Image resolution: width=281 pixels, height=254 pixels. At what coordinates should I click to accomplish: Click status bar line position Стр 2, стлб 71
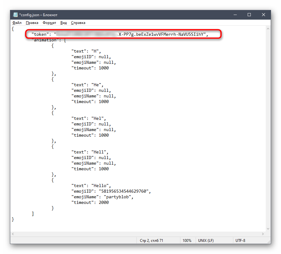151,240
